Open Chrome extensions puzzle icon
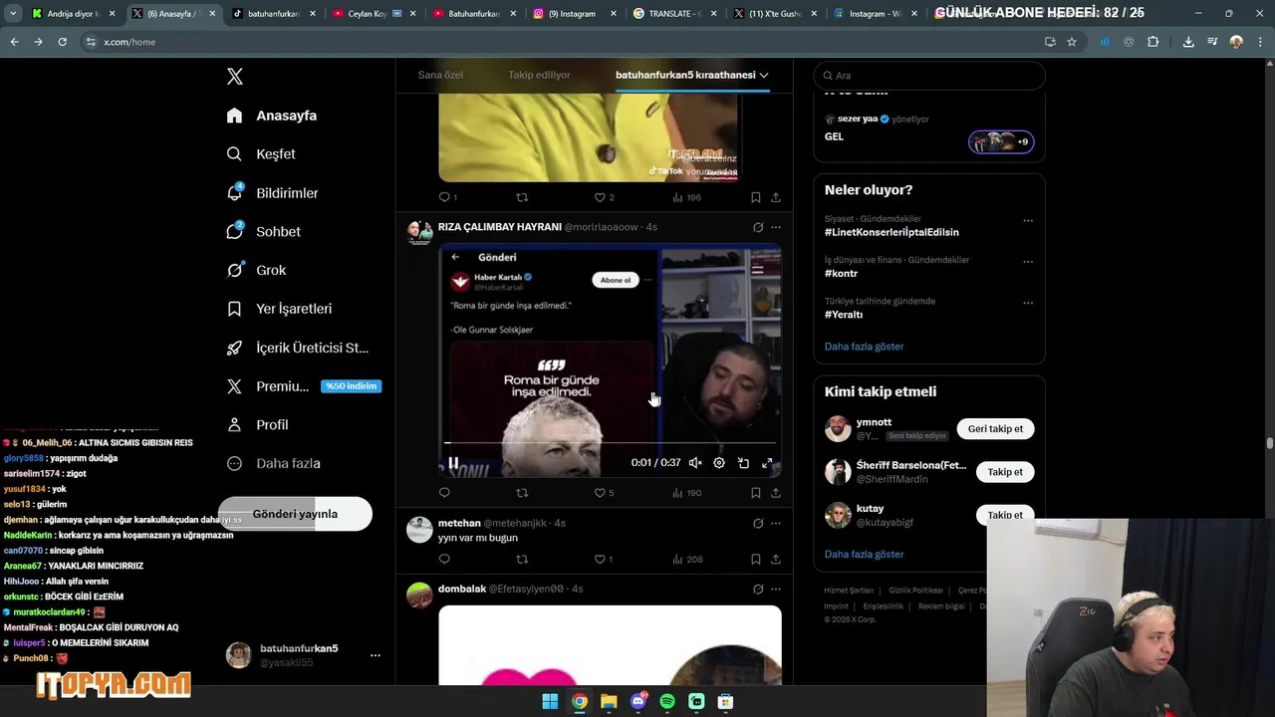The height and width of the screenshot is (717, 1275). coord(1153,42)
